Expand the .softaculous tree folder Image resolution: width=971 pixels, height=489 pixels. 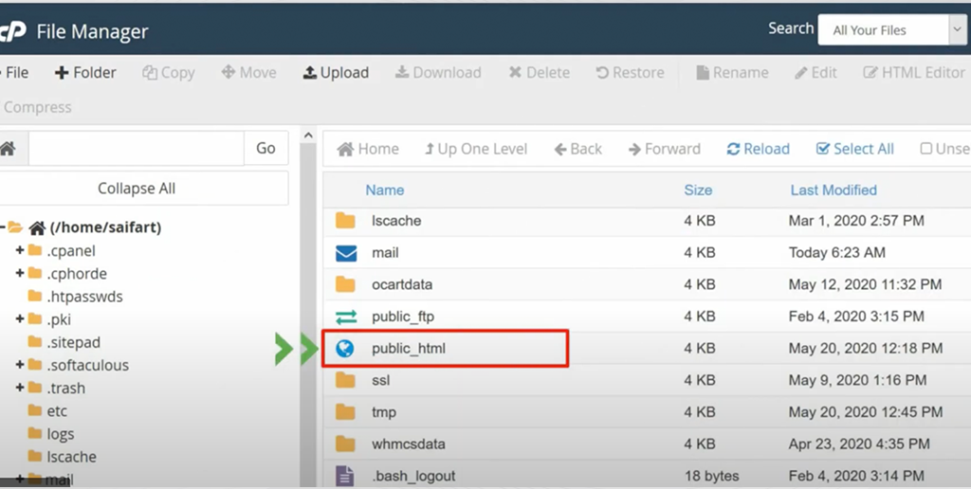click(20, 365)
